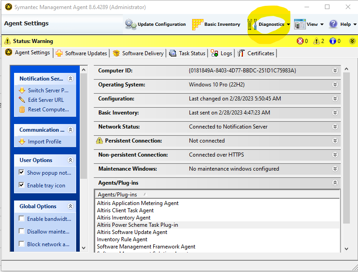Switch to the Software Updates tab
The width and height of the screenshot is (358, 272).
click(x=82, y=53)
